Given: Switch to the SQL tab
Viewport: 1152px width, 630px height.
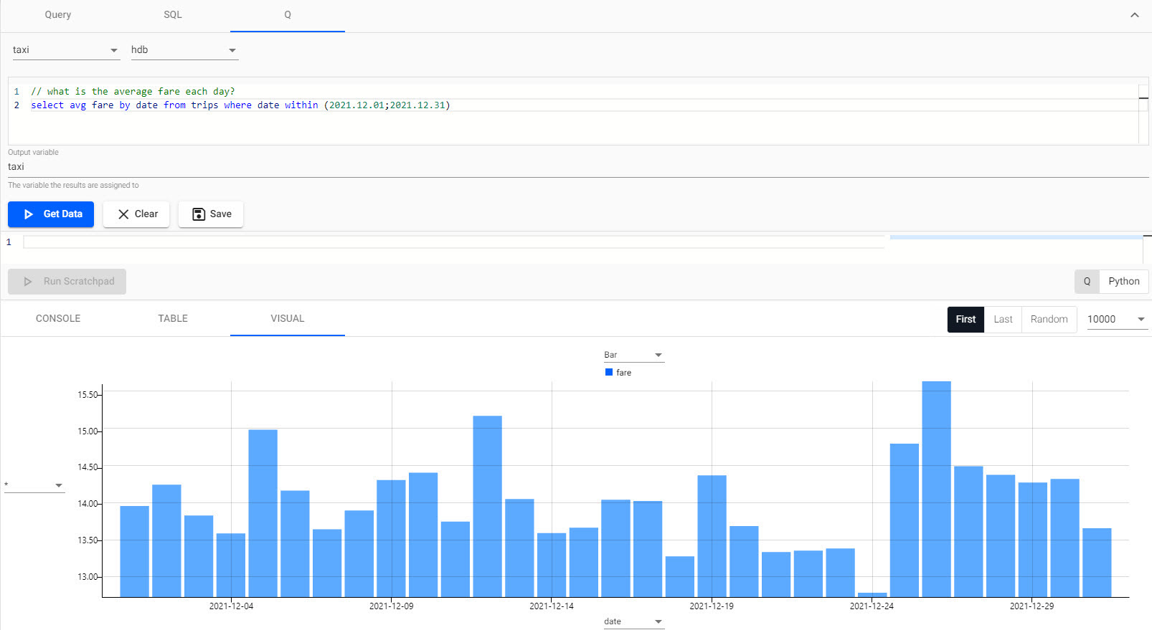Looking at the screenshot, I should pos(173,15).
